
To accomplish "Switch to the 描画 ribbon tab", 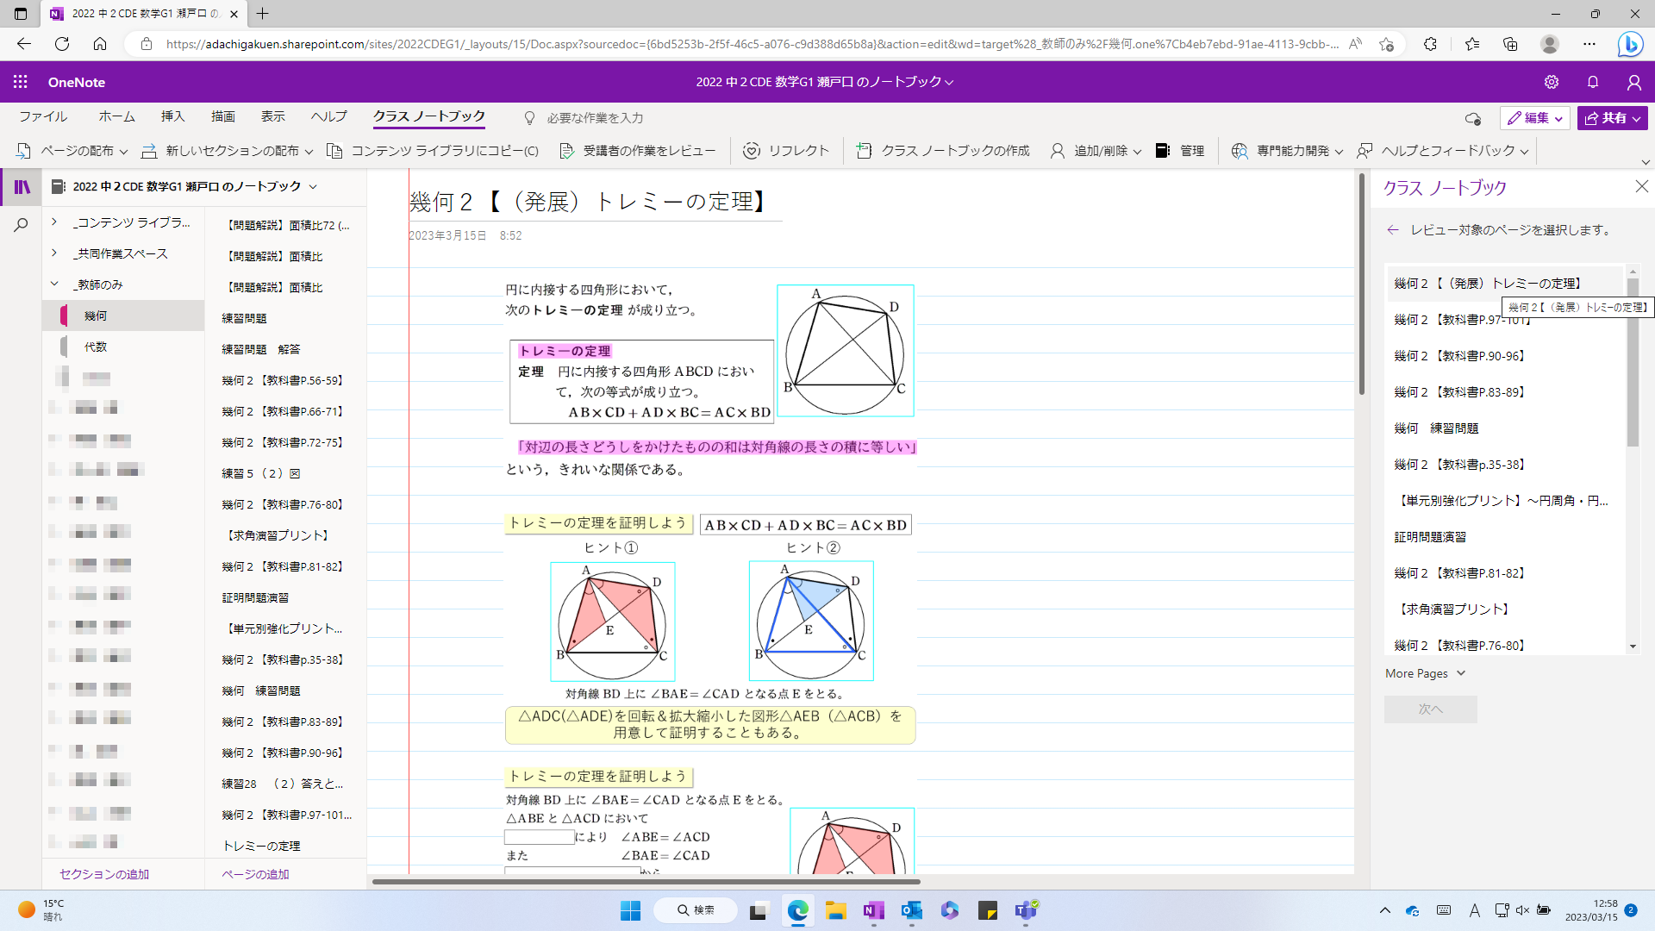I will [x=222, y=116].
